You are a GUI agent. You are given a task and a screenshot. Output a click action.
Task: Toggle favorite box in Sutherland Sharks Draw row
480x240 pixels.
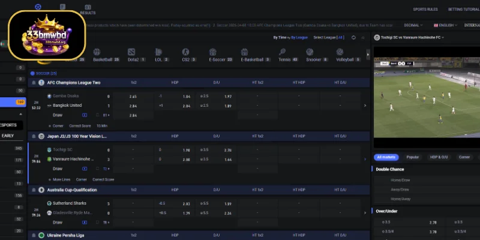point(97,222)
